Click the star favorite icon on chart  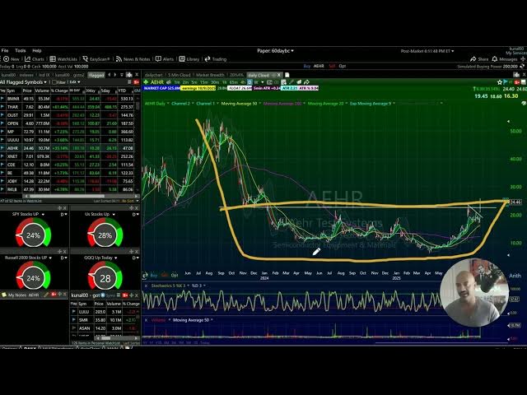pos(500,82)
